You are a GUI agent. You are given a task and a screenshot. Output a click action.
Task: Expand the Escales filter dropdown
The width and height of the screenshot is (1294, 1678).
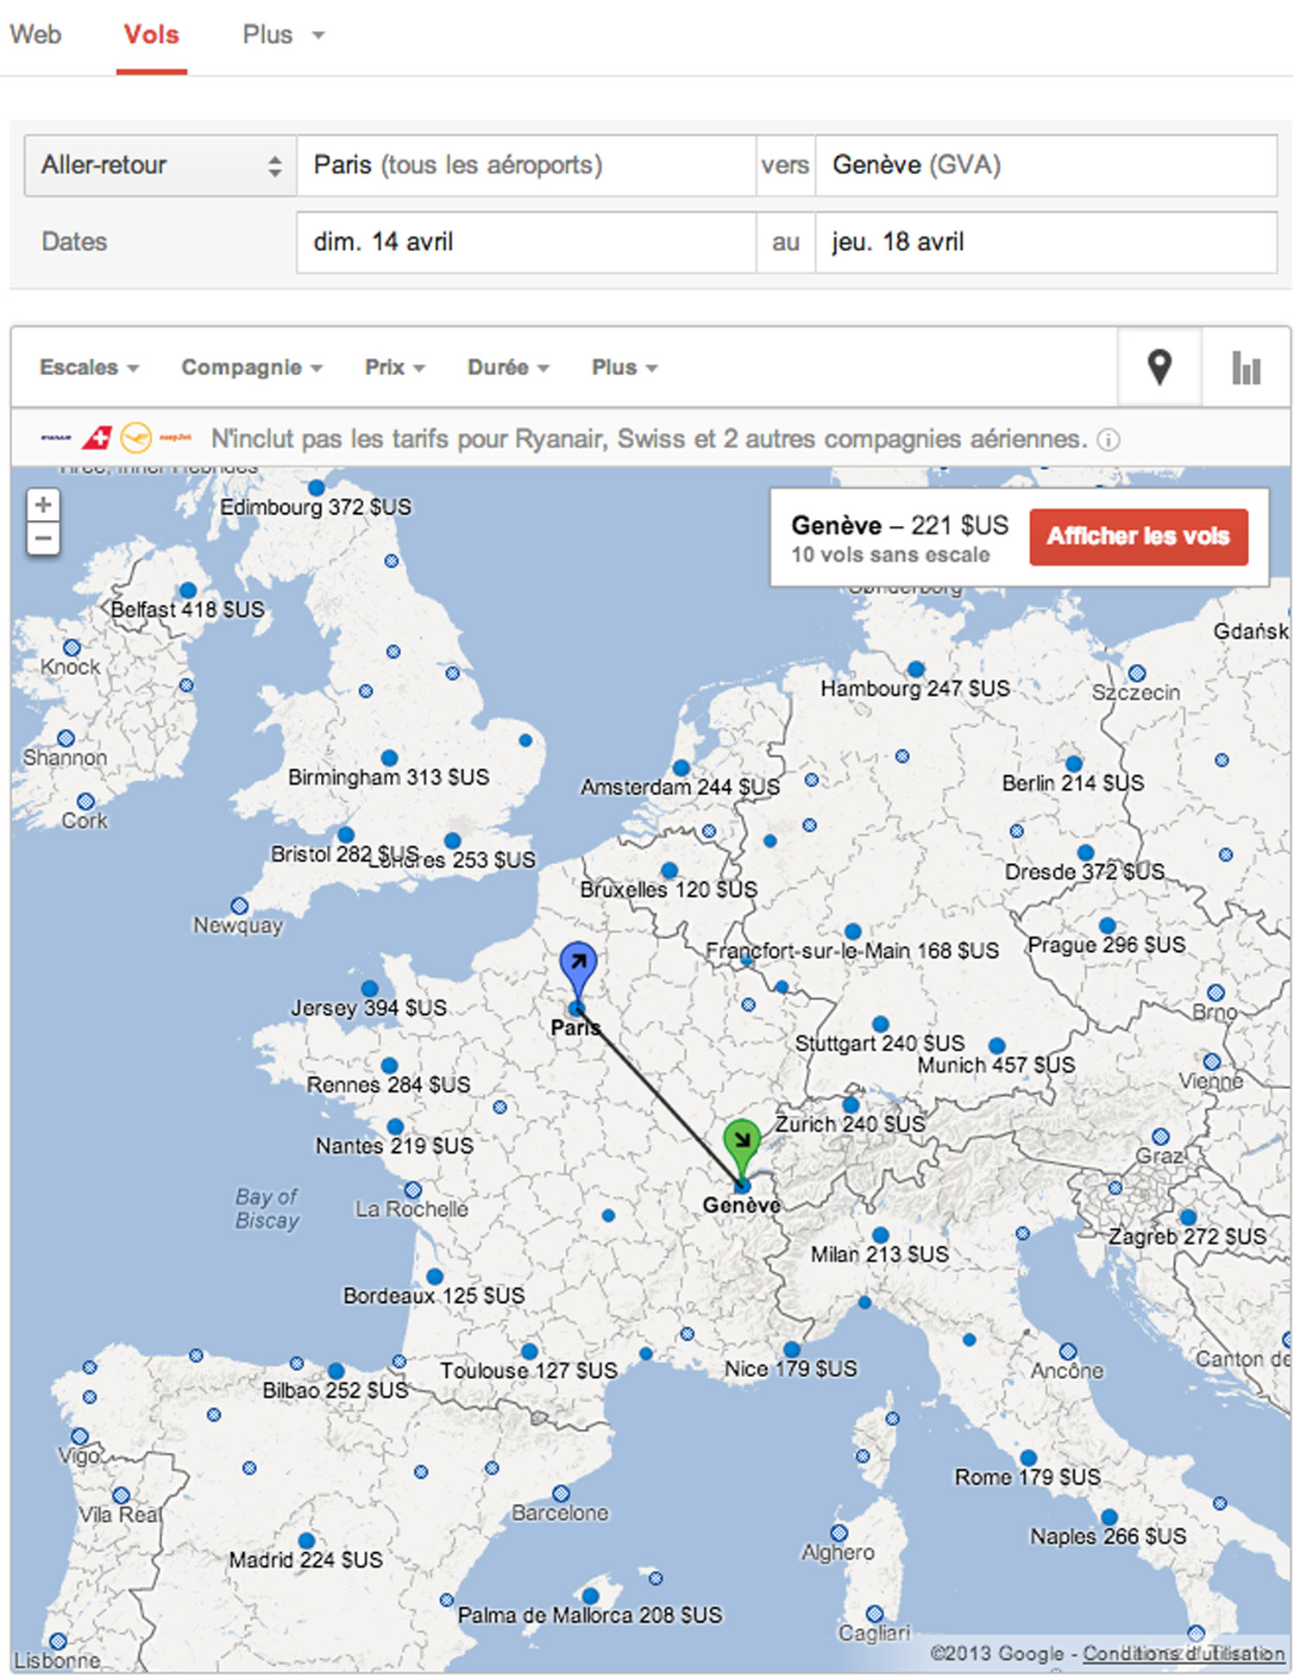pyautogui.click(x=88, y=367)
